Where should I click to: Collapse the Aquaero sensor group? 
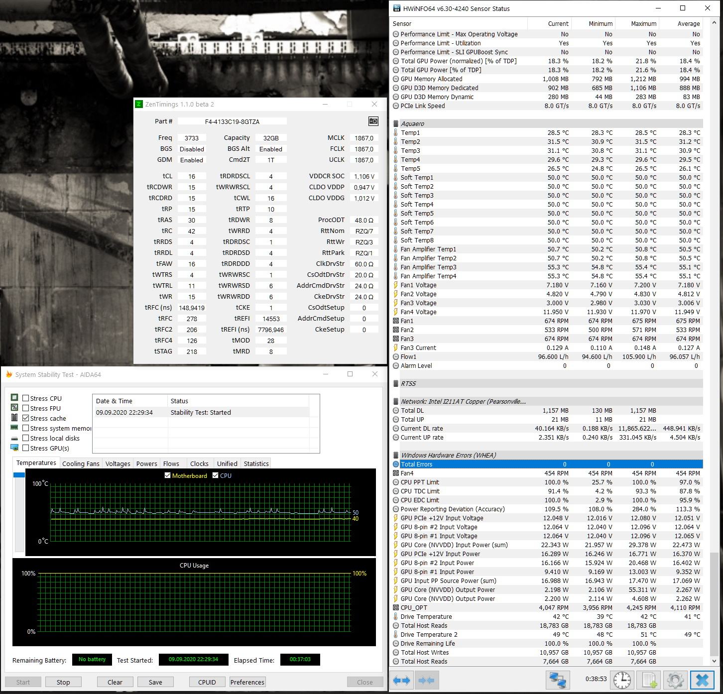coord(396,124)
